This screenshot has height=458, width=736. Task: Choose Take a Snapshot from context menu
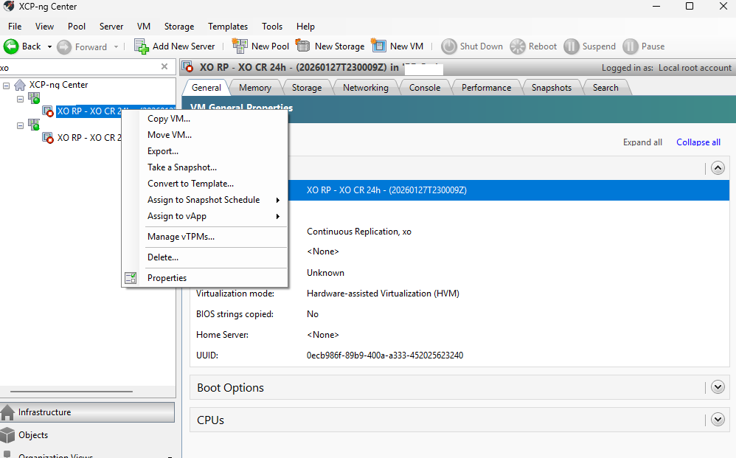[x=182, y=167]
